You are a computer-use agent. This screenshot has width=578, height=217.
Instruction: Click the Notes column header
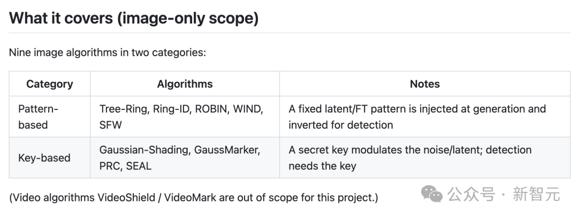click(424, 84)
